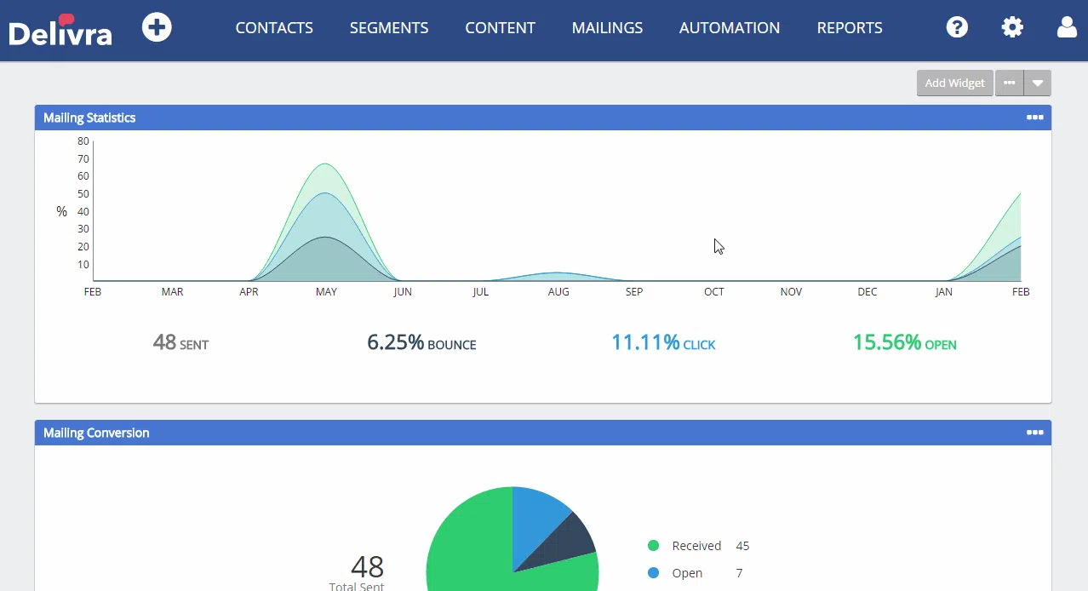Click the Mailing Conversion widget title

coord(96,433)
